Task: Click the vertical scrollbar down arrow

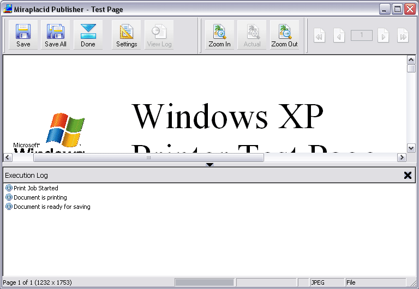Action: coord(411,148)
